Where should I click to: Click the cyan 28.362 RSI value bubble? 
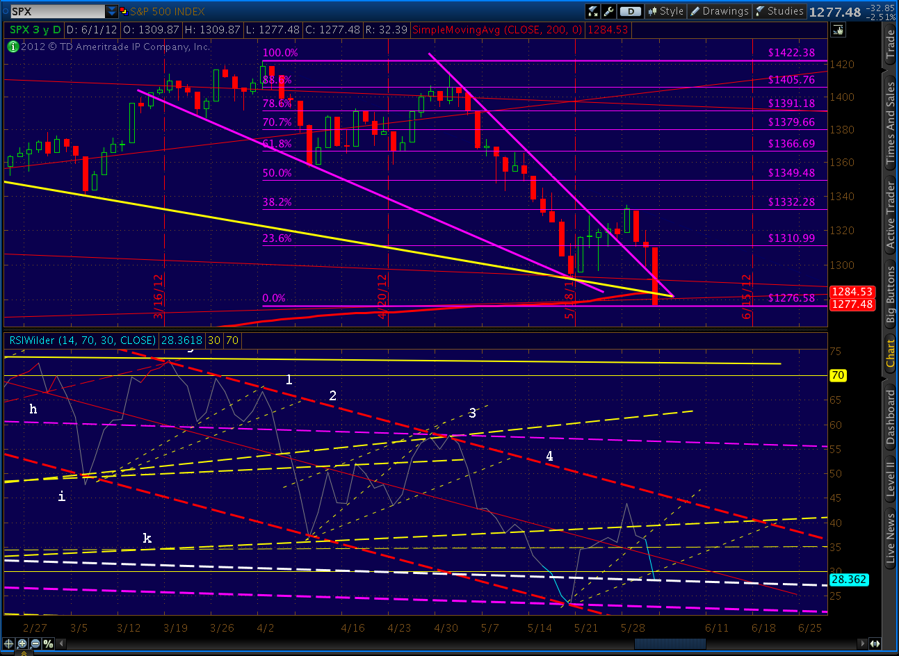click(x=849, y=580)
